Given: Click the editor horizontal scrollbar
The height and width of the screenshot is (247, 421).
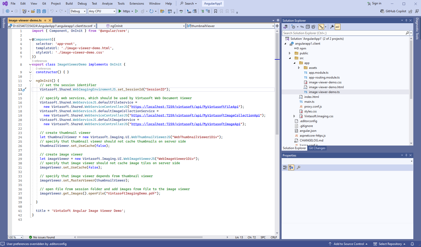Looking at the screenshot, I should click(139, 237).
